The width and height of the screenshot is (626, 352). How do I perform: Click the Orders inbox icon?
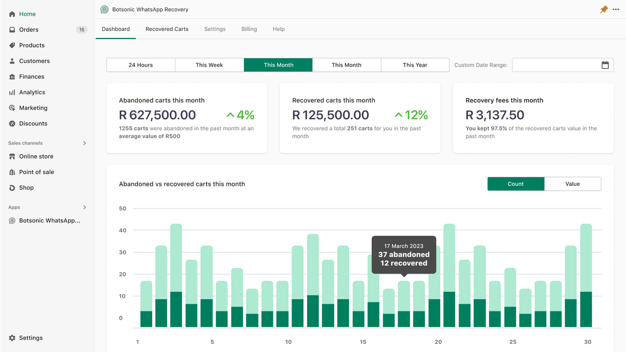12,30
